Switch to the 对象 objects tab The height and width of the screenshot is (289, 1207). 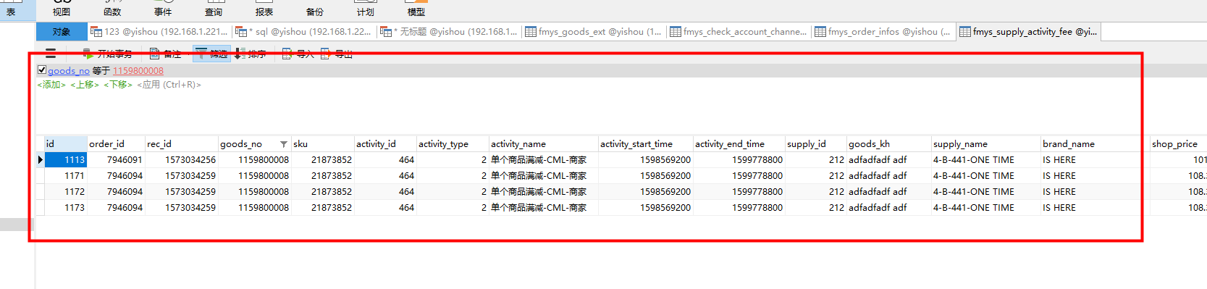[62, 31]
